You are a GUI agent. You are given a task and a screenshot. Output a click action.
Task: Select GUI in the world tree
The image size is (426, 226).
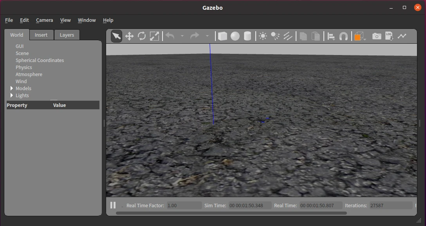pyautogui.click(x=20, y=46)
